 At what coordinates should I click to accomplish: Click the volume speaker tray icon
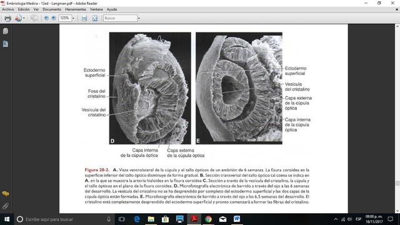pyautogui.click(x=350, y=219)
